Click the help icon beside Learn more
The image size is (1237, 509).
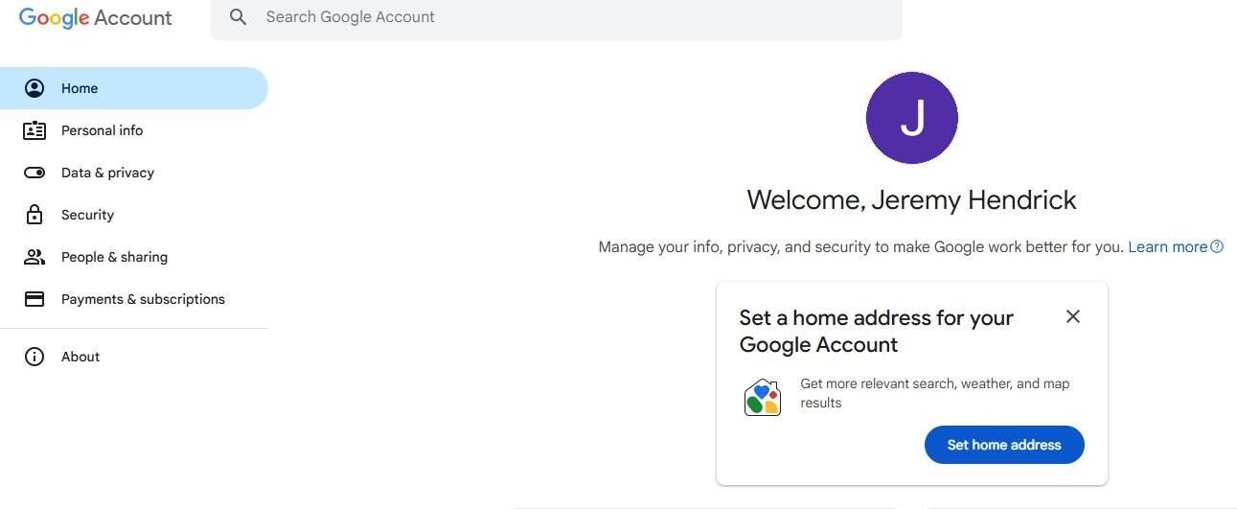coord(1217,246)
